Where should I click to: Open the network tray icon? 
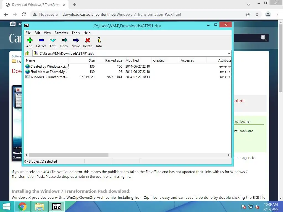coord(250,207)
